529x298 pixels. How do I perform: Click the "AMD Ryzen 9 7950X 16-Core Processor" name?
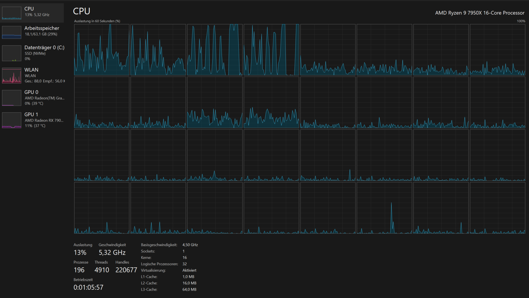point(480,13)
